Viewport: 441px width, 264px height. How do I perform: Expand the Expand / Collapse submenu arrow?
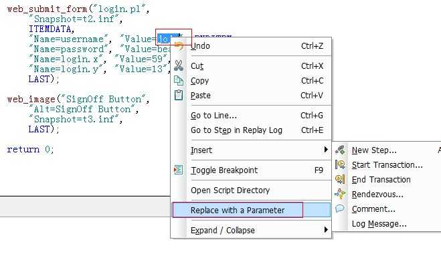pyautogui.click(x=326, y=229)
